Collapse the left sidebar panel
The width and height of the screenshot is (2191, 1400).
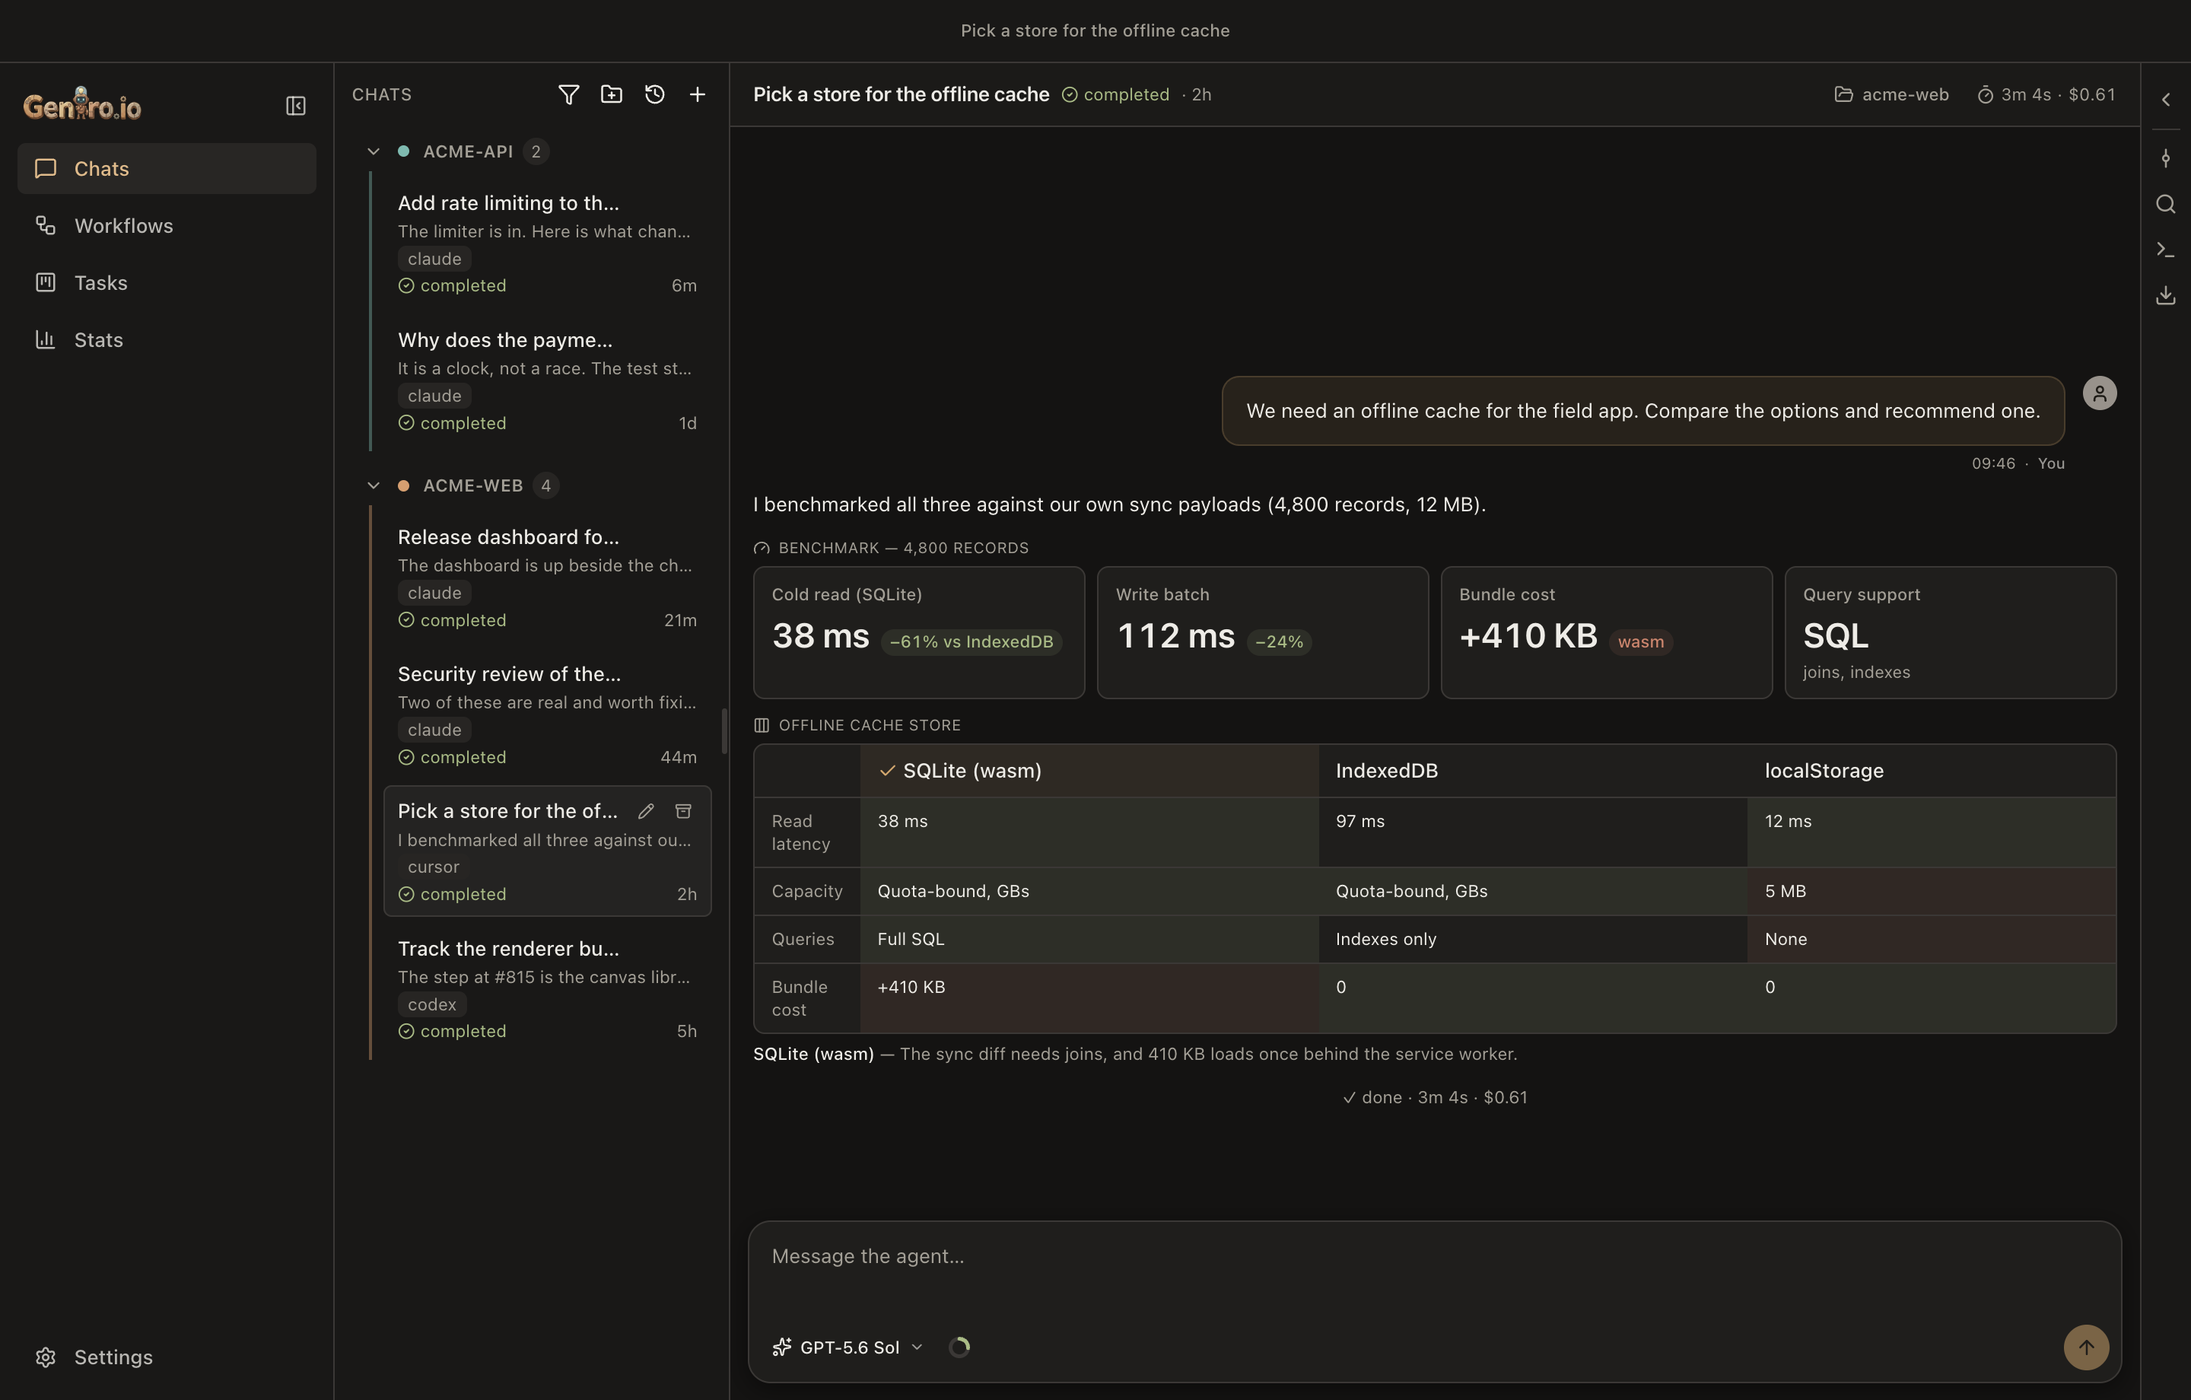[x=296, y=106]
